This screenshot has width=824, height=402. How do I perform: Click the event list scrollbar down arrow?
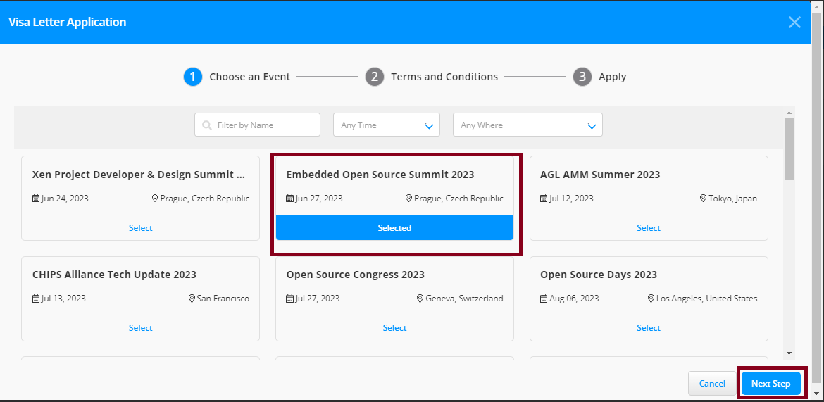789,353
